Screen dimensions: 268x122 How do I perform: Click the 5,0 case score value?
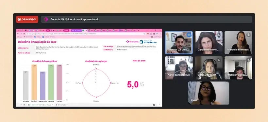point(133,84)
